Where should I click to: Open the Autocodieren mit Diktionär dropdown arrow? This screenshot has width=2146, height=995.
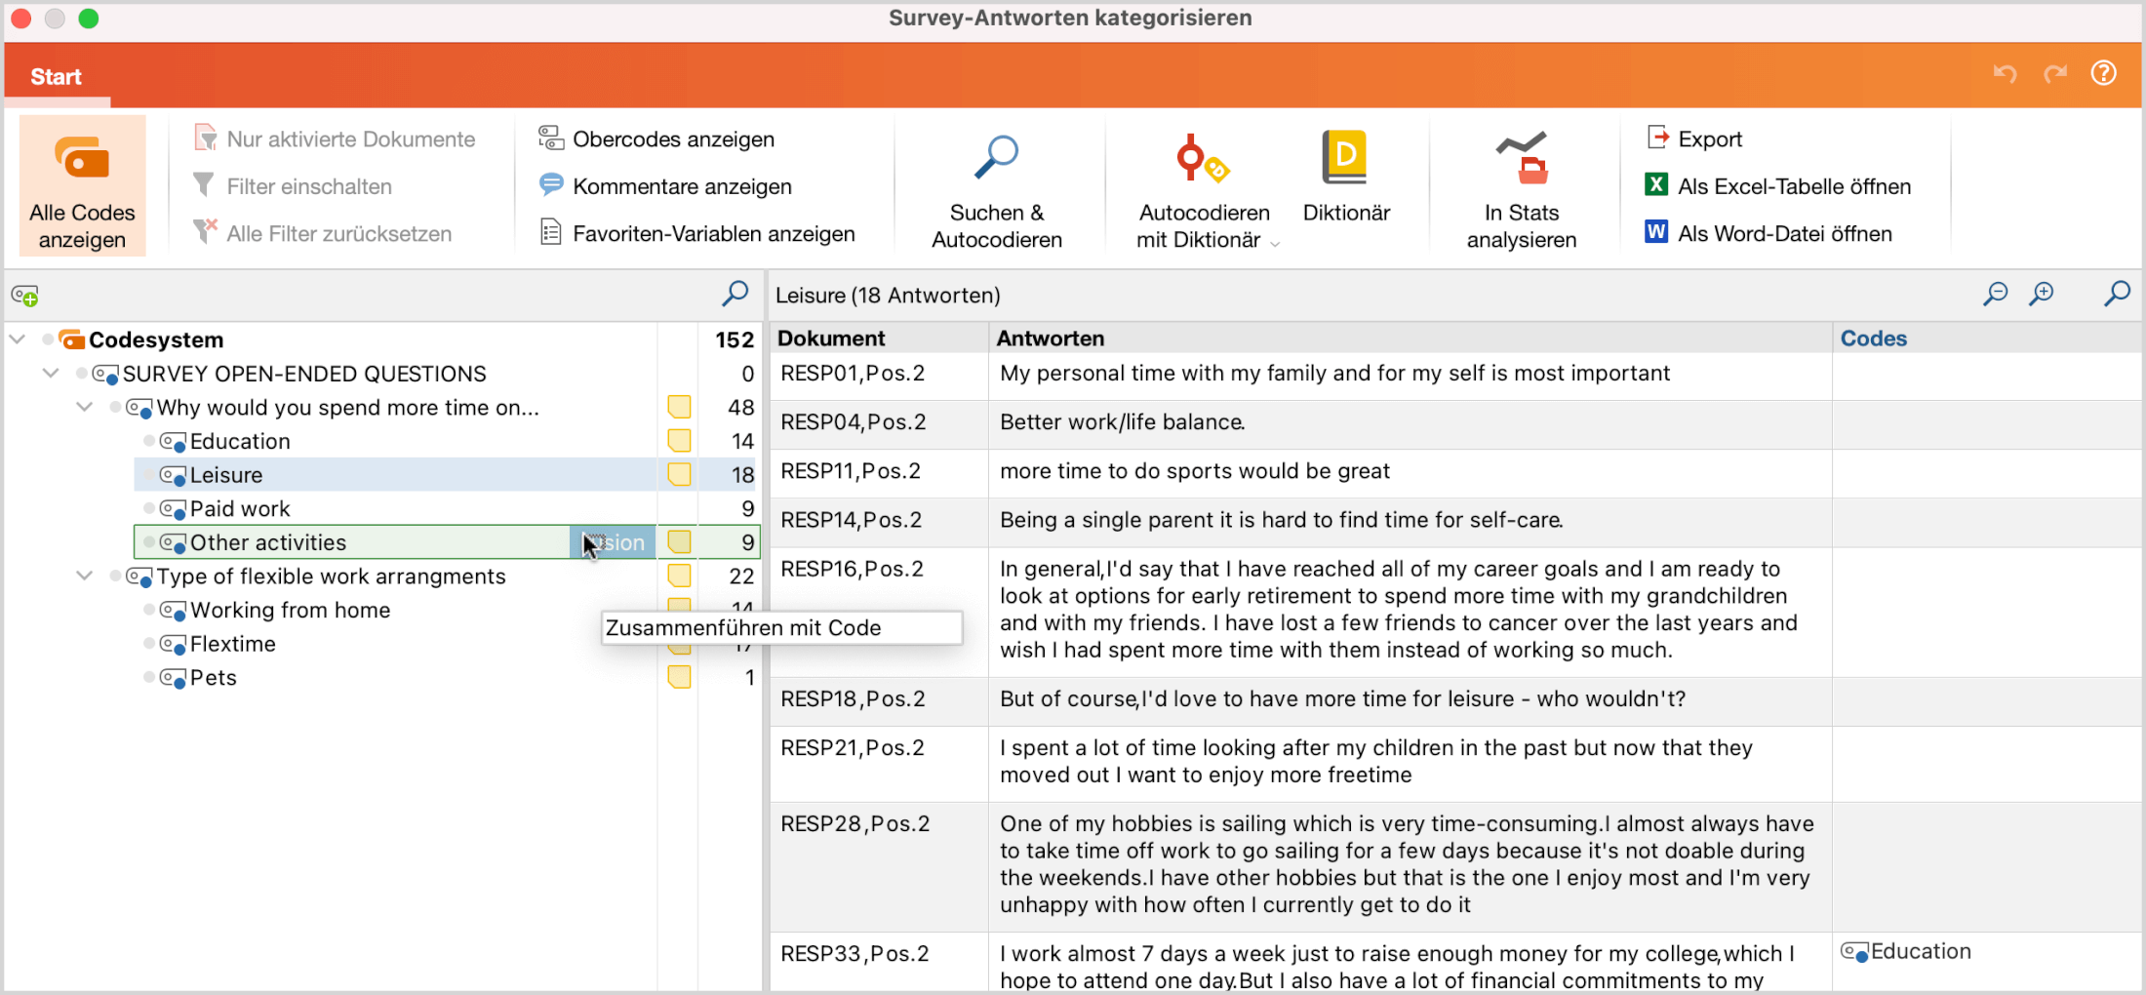1275,244
